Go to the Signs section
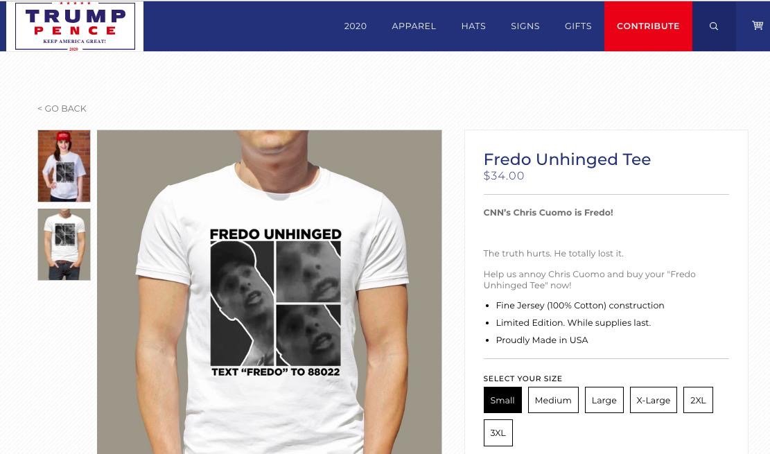770x454 pixels. coord(525,26)
